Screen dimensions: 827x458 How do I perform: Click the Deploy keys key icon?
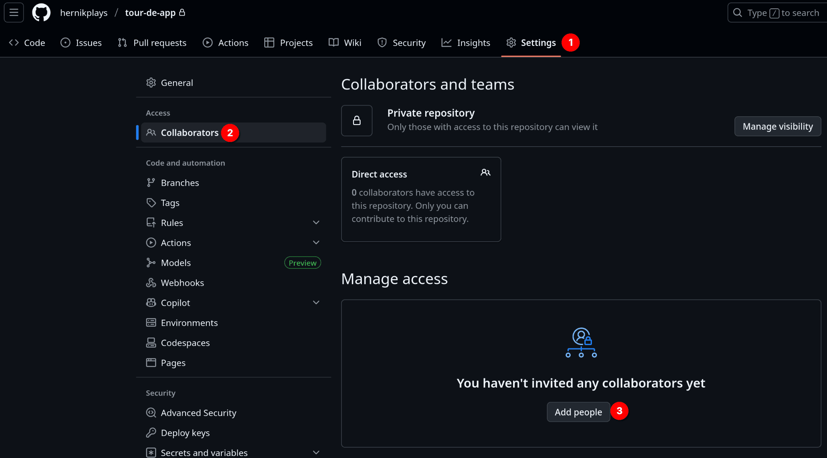click(151, 433)
